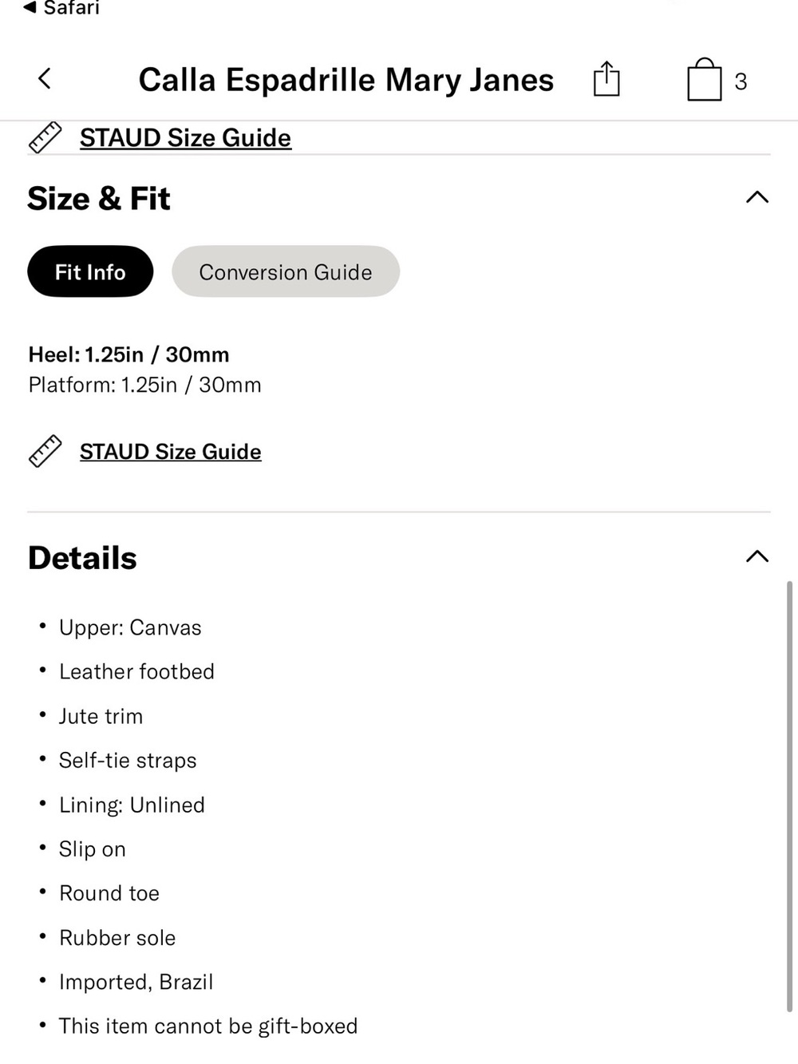This screenshot has width=798, height=1064.
Task: Open the share sheet icon
Action: pos(606,79)
